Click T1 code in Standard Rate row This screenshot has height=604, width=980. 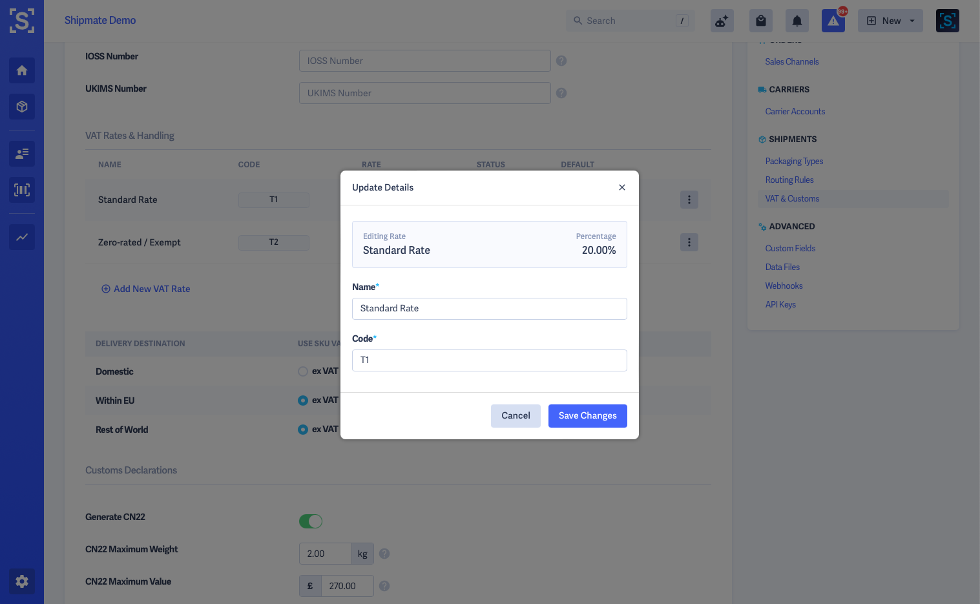tap(274, 200)
